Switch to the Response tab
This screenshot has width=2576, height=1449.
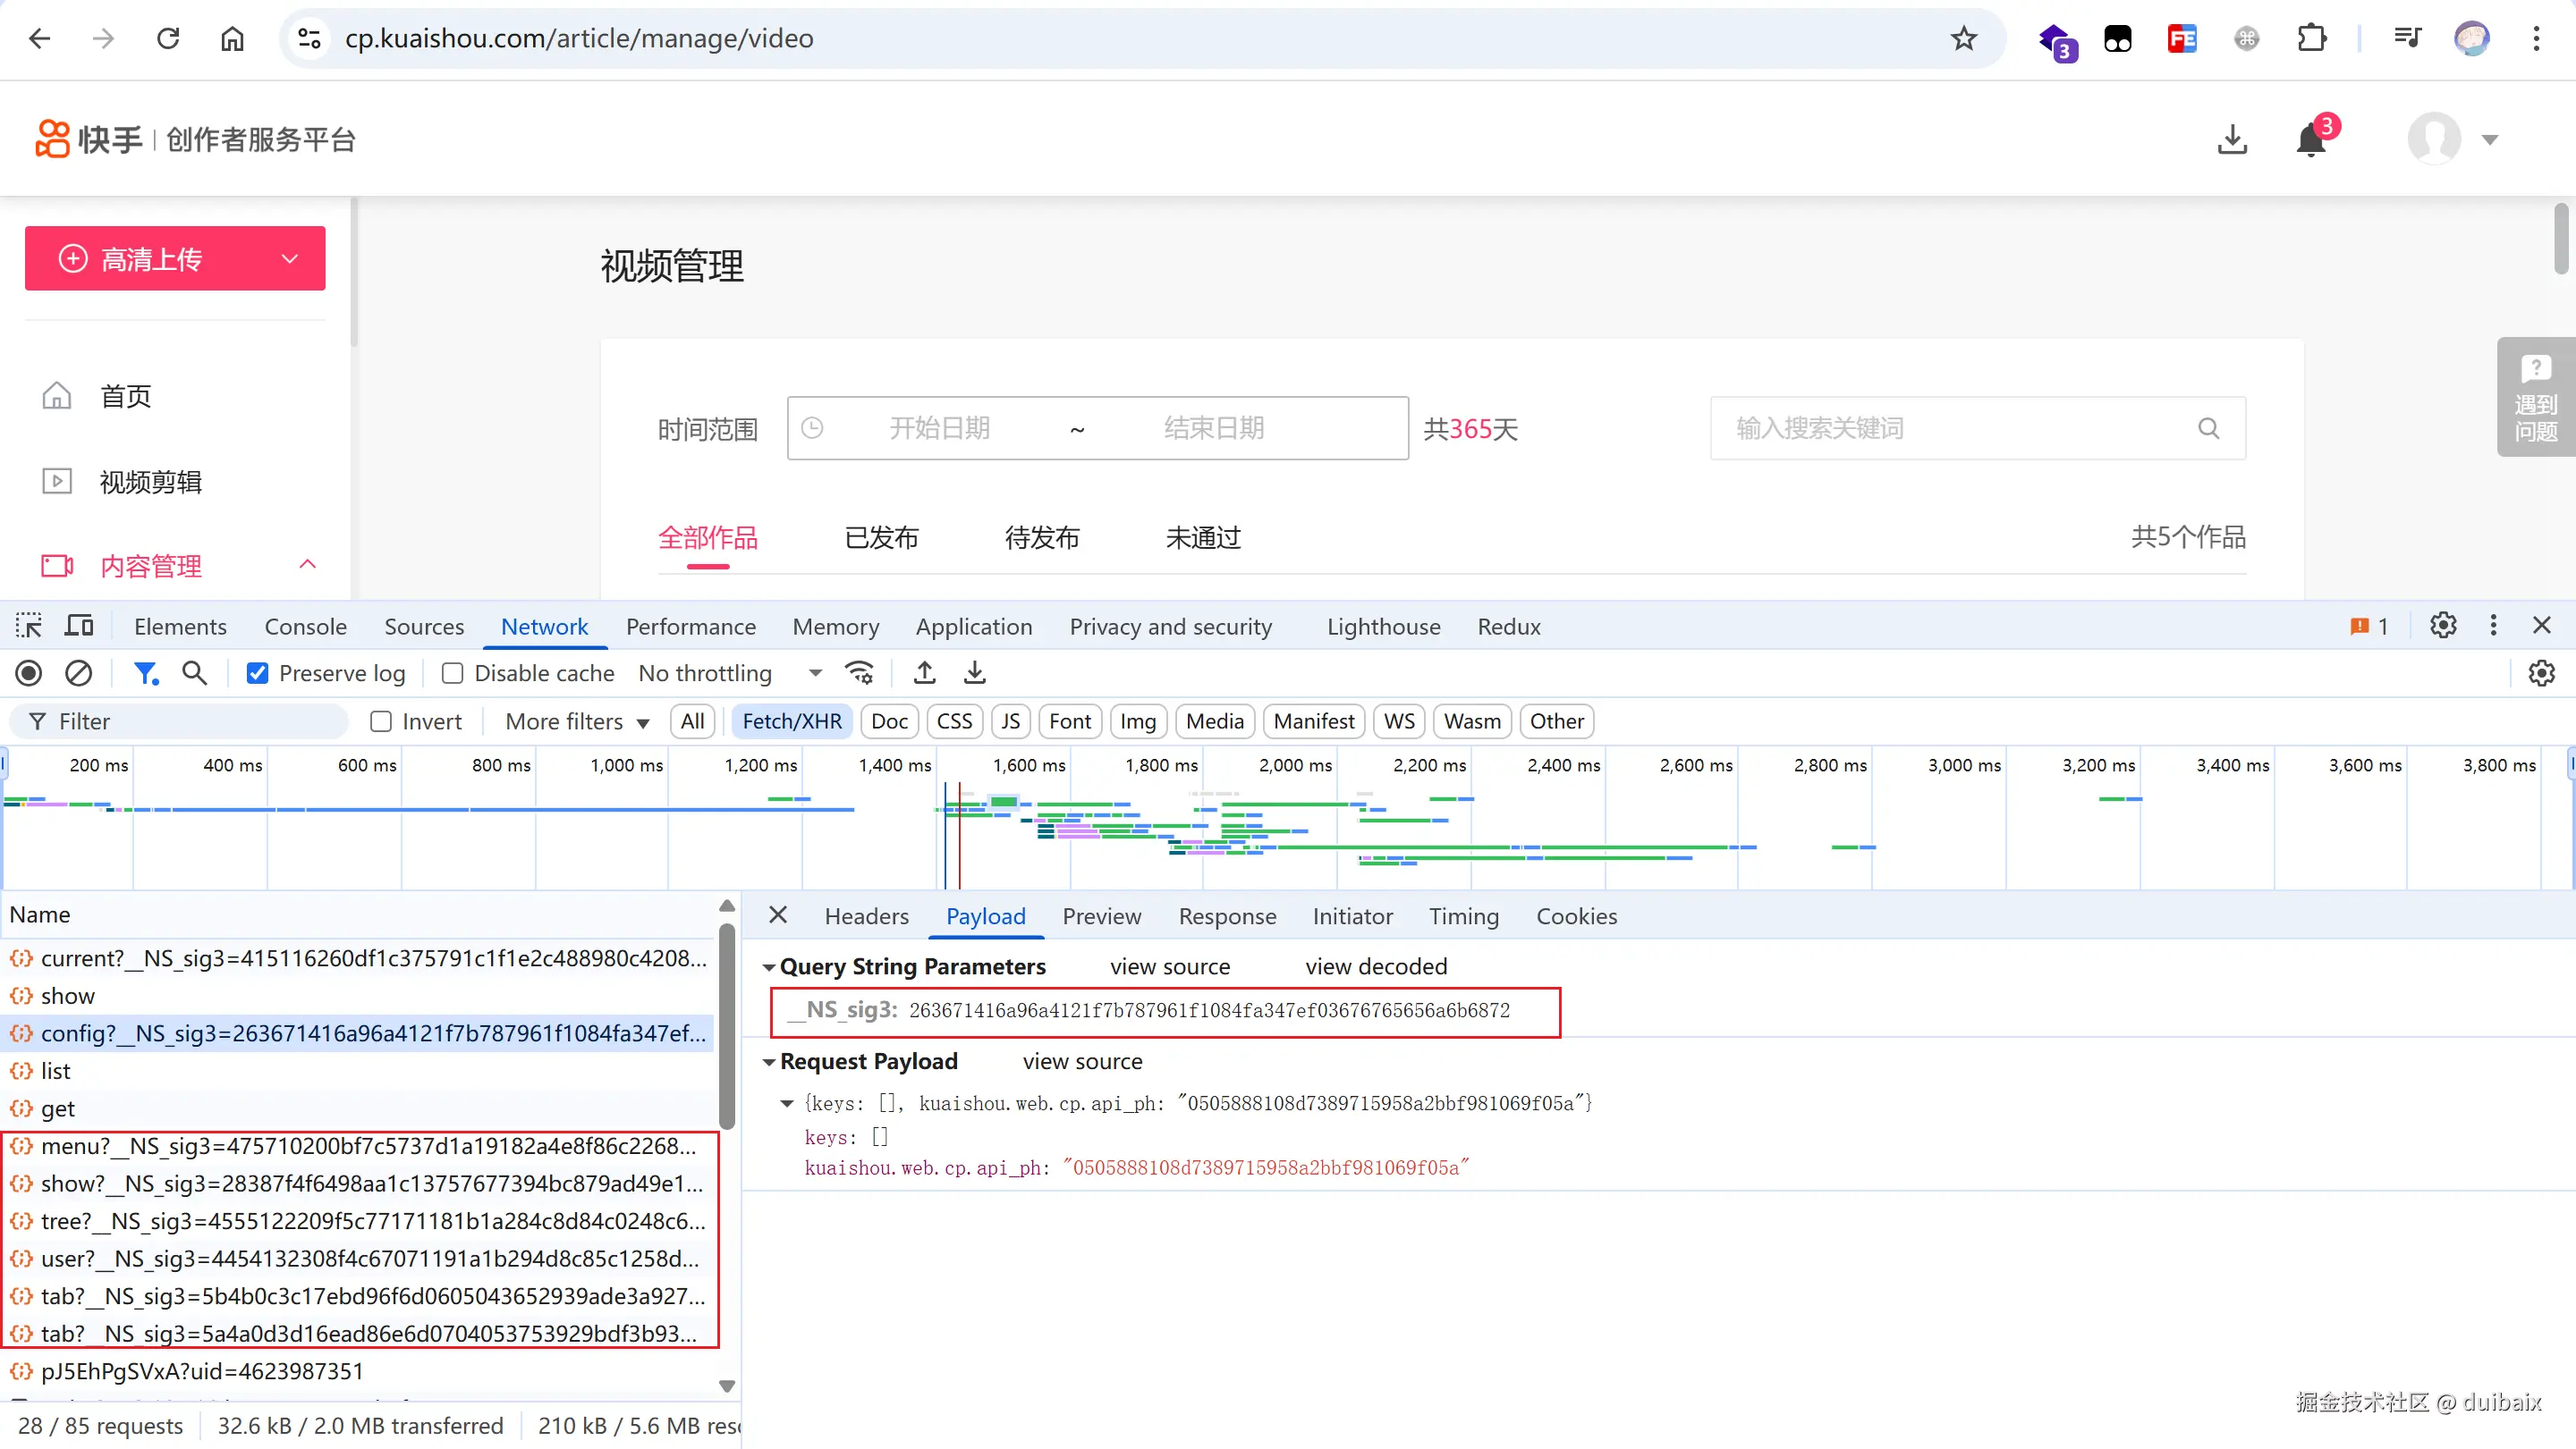pyautogui.click(x=1227, y=916)
